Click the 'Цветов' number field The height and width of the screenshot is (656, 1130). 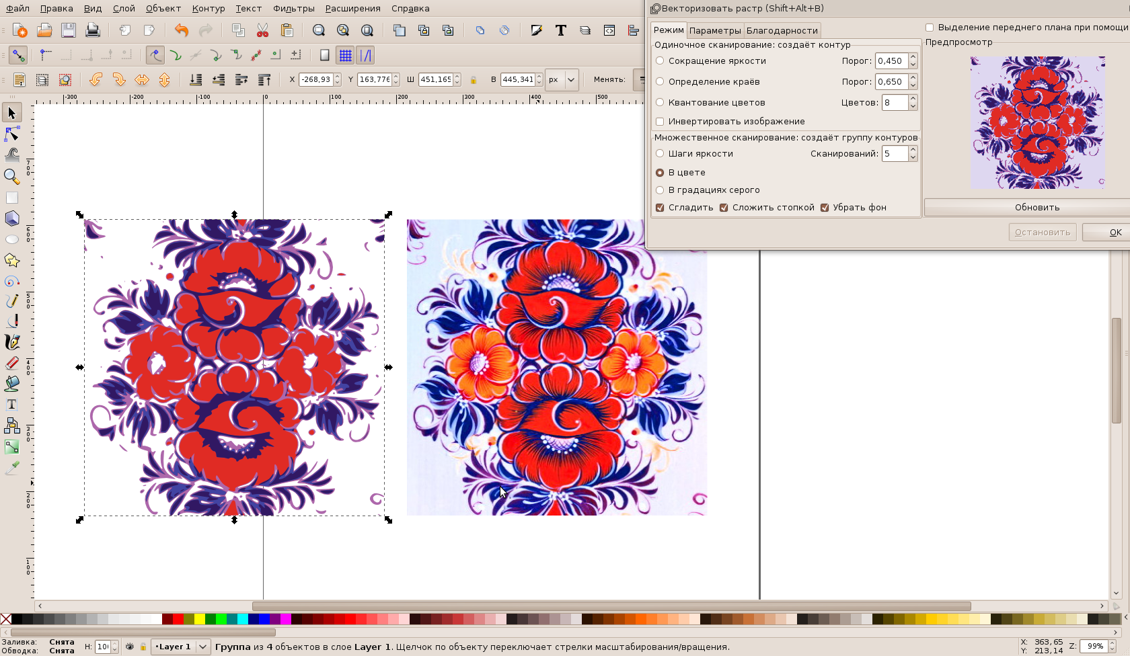tap(895, 103)
